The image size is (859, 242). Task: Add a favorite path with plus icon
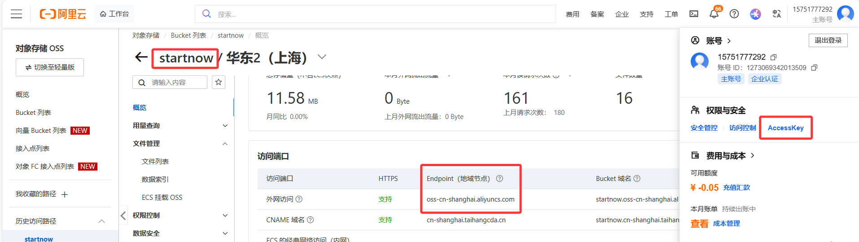click(x=65, y=194)
